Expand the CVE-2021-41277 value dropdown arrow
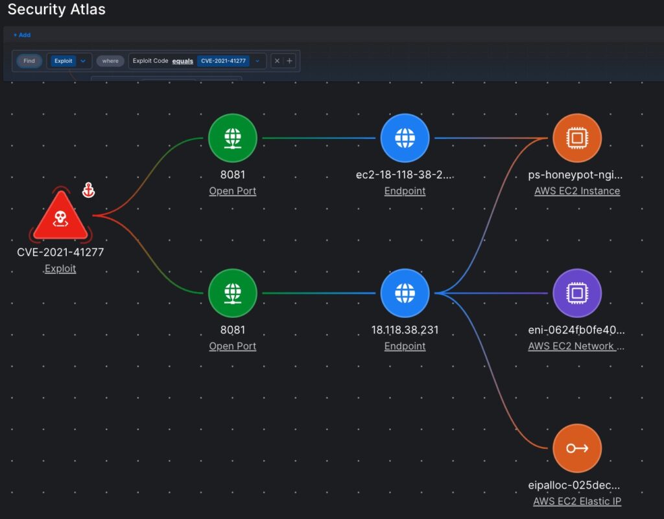Viewport: 664px width, 519px height. pos(257,61)
